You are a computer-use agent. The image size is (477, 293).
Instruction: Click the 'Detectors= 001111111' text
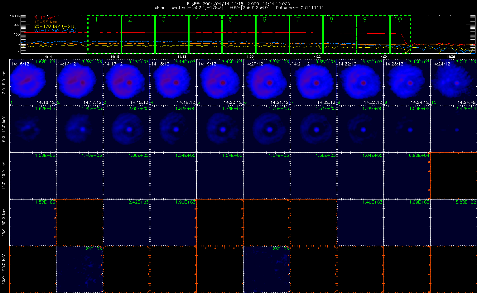(x=300, y=7)
